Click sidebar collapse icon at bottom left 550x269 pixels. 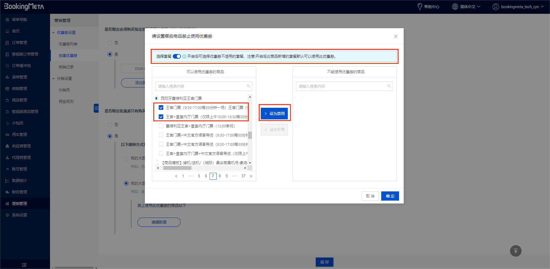24,265
